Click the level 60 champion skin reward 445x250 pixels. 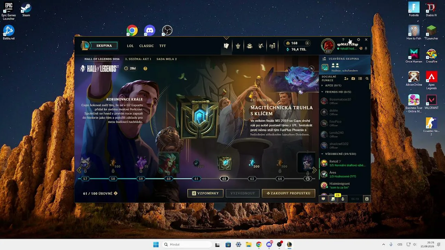pos(169,162)
